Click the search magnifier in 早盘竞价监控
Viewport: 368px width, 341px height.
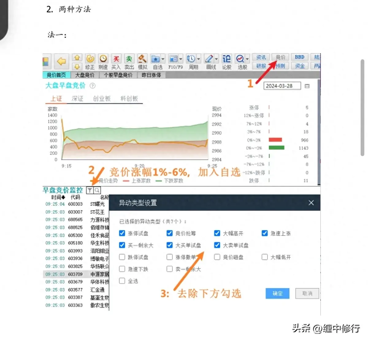pos(97,190)
